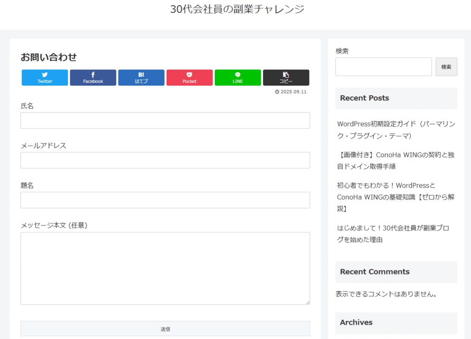This screenshot has height=339, width=471.
Task: Open the WordPress初期設定ガイド post
Action: 396,130
